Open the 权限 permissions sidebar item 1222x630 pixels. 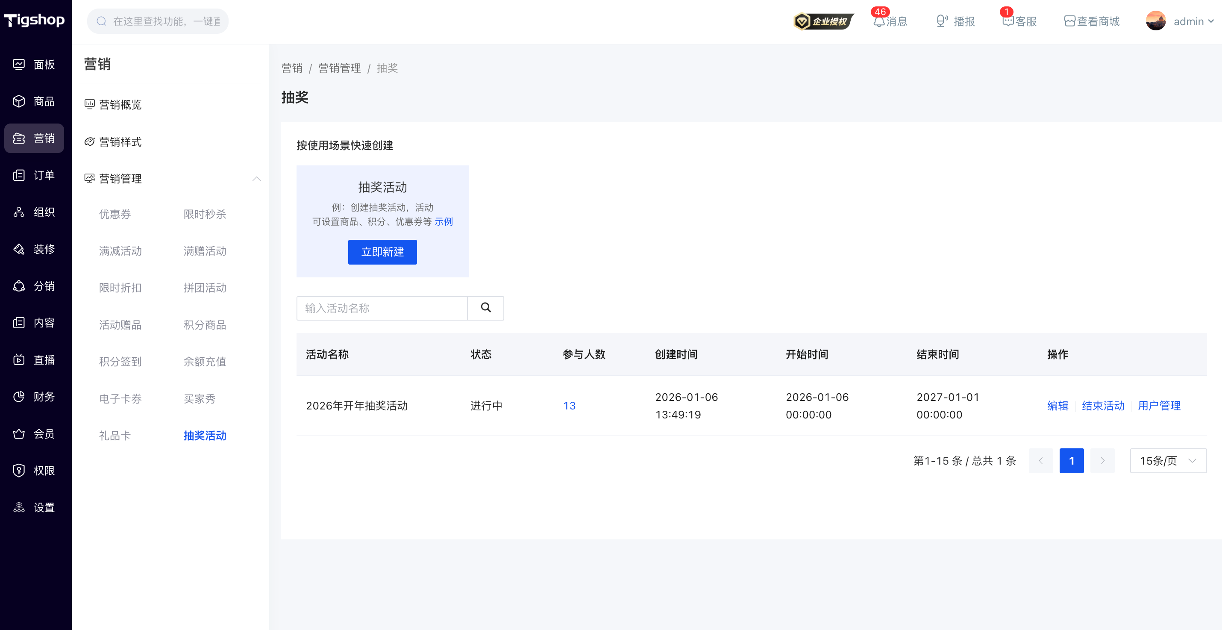[34, 471]
